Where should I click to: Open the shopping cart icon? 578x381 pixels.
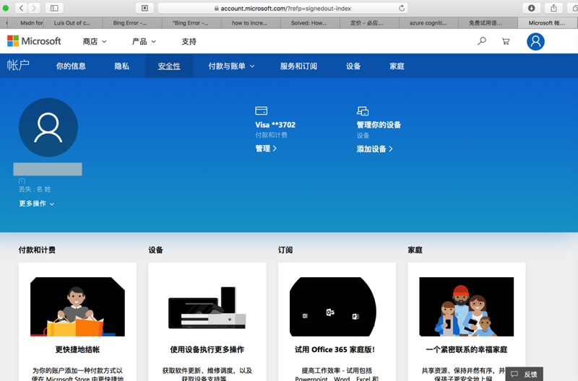coord(506,42)
